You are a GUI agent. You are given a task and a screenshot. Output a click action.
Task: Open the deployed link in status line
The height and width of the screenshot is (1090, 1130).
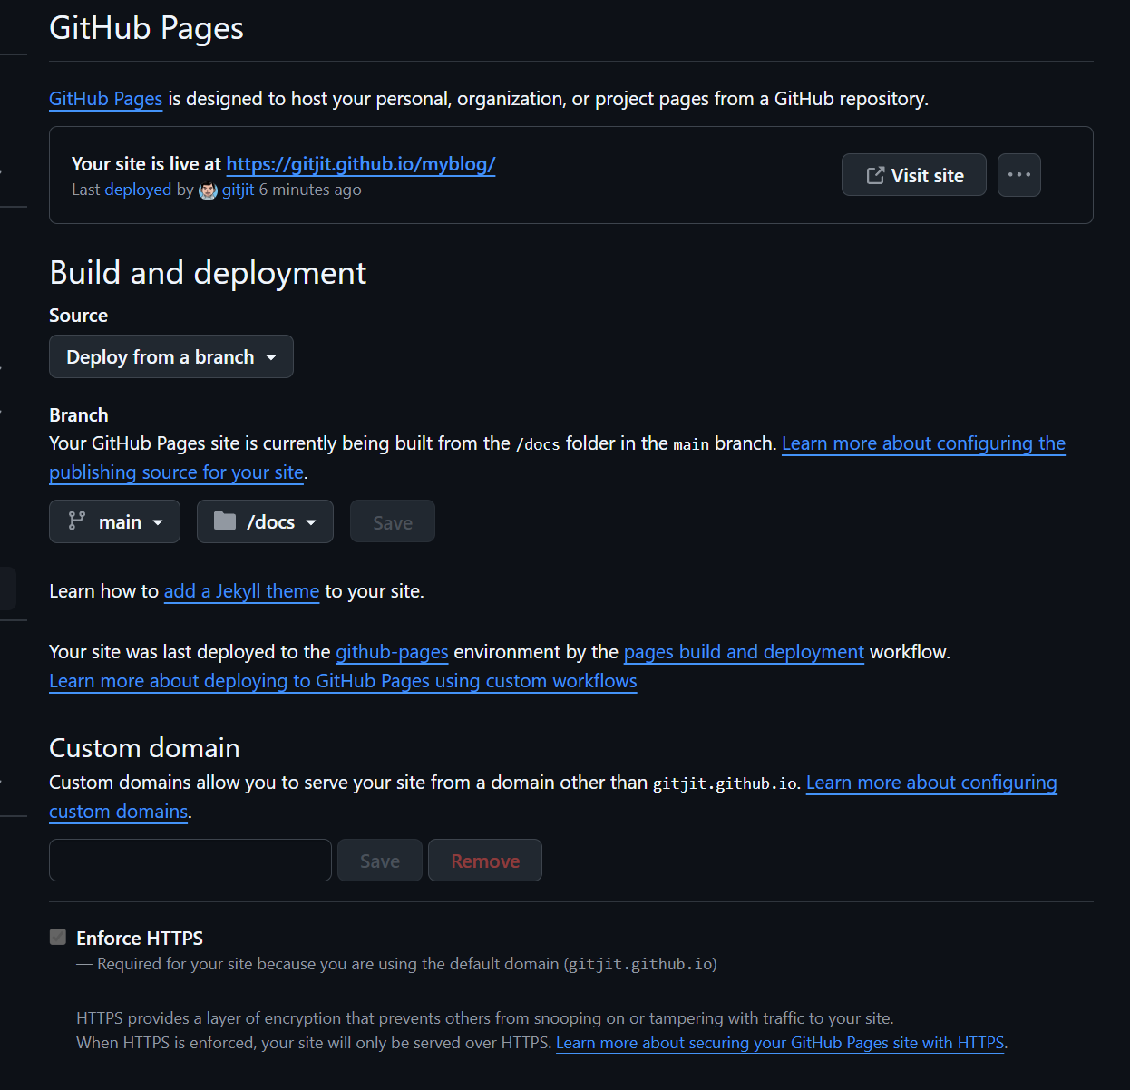click(x=138, y=190)
